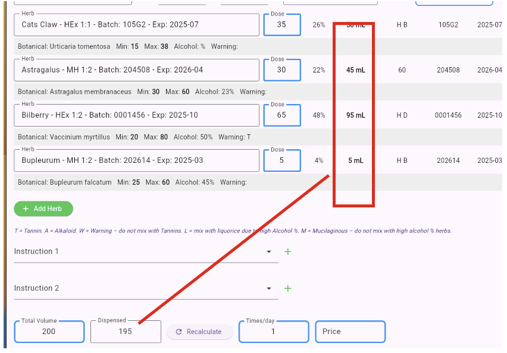This screenshot has width=507, height=353.
Task: Select the Astragalus herb field
Action: tap(136, 70)
